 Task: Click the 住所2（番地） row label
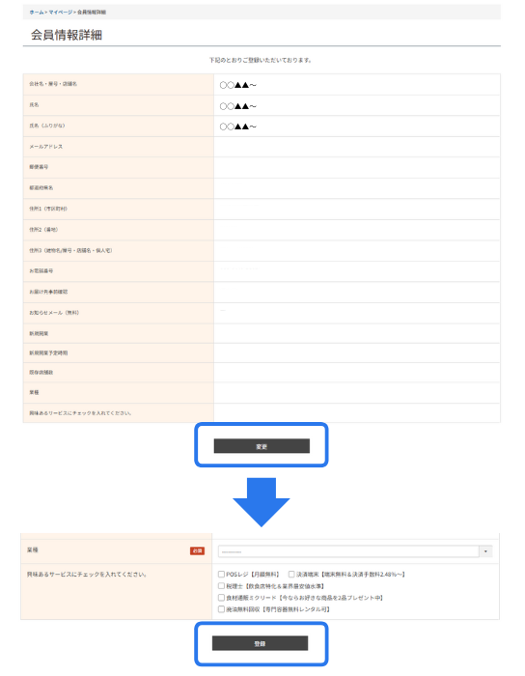(43, 230)
